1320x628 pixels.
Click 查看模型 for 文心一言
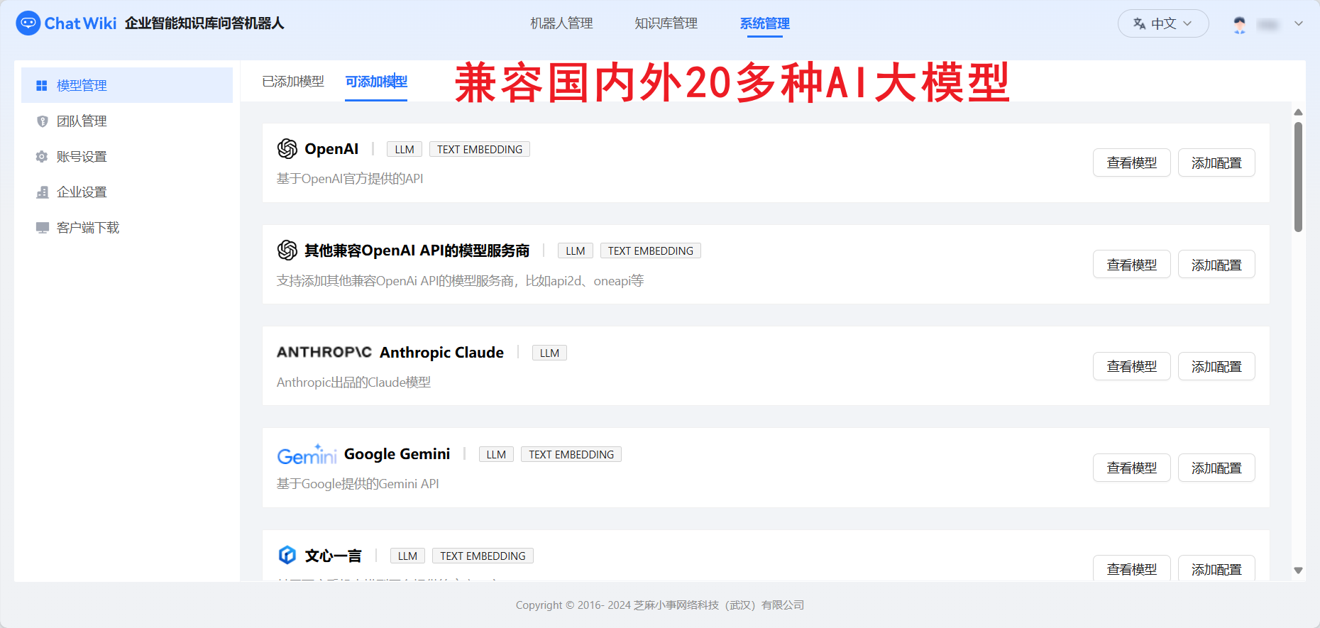pyautogui.click(x=1132, y=568)
